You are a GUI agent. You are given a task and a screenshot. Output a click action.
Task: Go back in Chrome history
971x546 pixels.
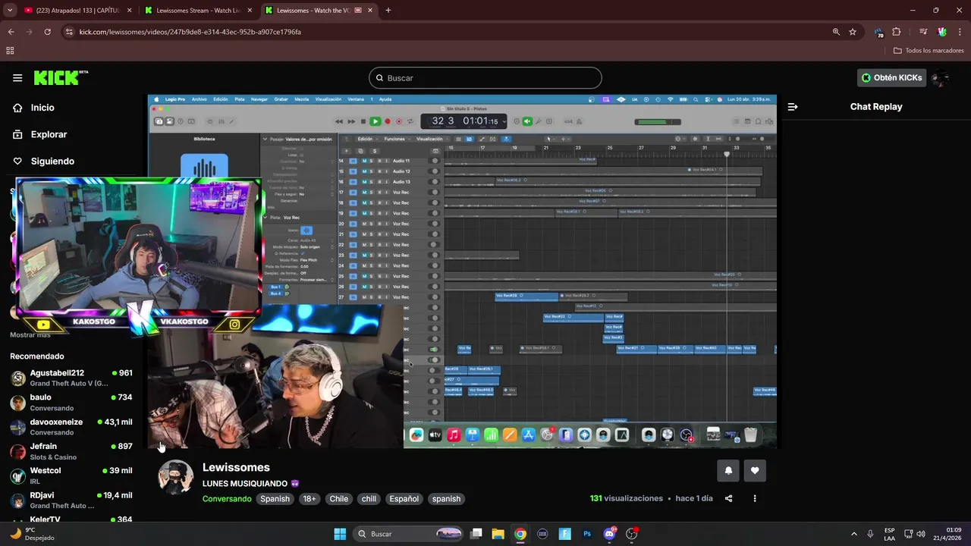tap(11, 32)
